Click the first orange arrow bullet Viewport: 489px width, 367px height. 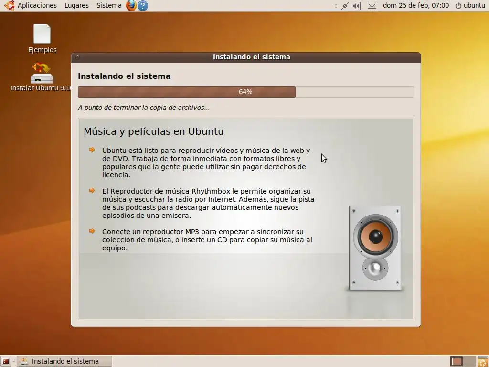pos(92,150)
